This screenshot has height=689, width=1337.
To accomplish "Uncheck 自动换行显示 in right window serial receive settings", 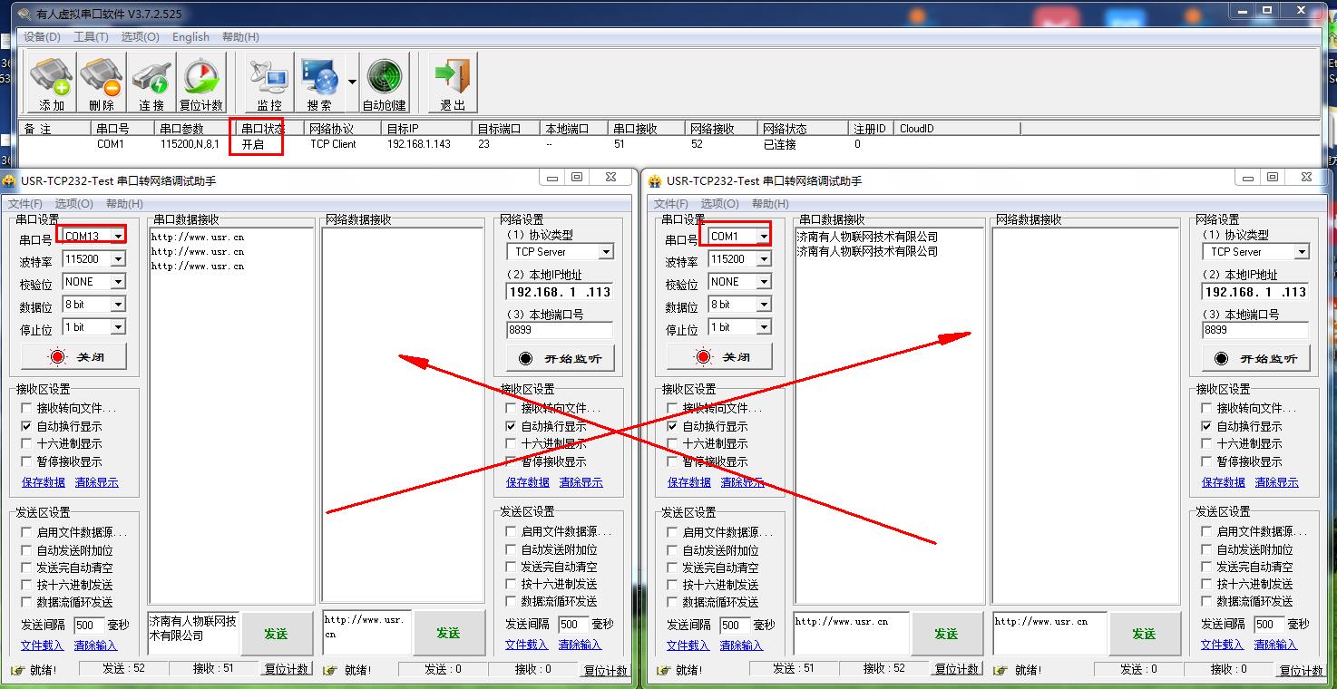I will pyautogui.click(x=672, y=426).
